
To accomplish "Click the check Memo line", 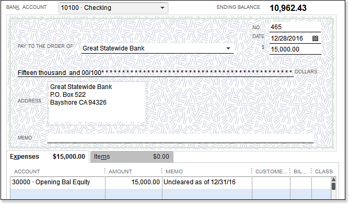I will (x=180, y=138).
